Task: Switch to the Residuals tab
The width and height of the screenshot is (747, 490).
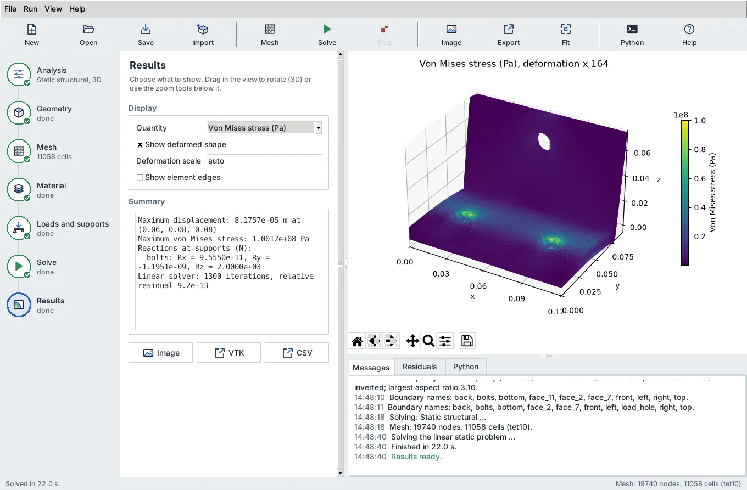Action: pos(420,367)
